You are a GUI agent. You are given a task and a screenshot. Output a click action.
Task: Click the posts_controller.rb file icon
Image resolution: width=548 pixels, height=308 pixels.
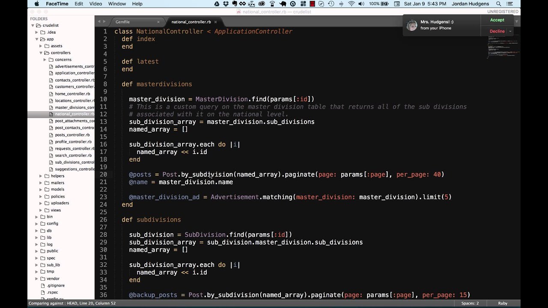tap(51, 135)
